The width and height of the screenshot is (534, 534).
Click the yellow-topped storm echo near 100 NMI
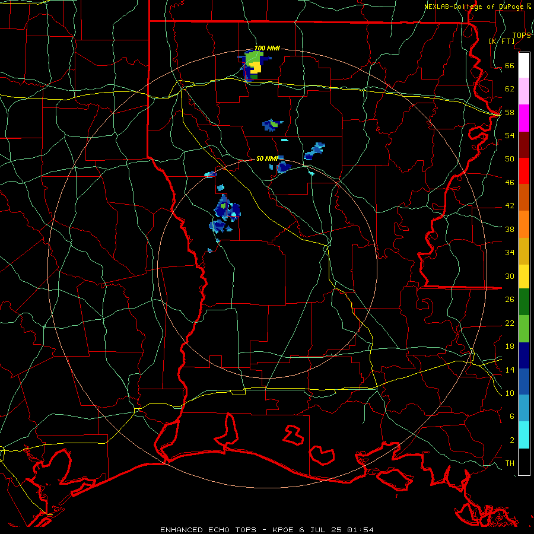coord(255,65)
